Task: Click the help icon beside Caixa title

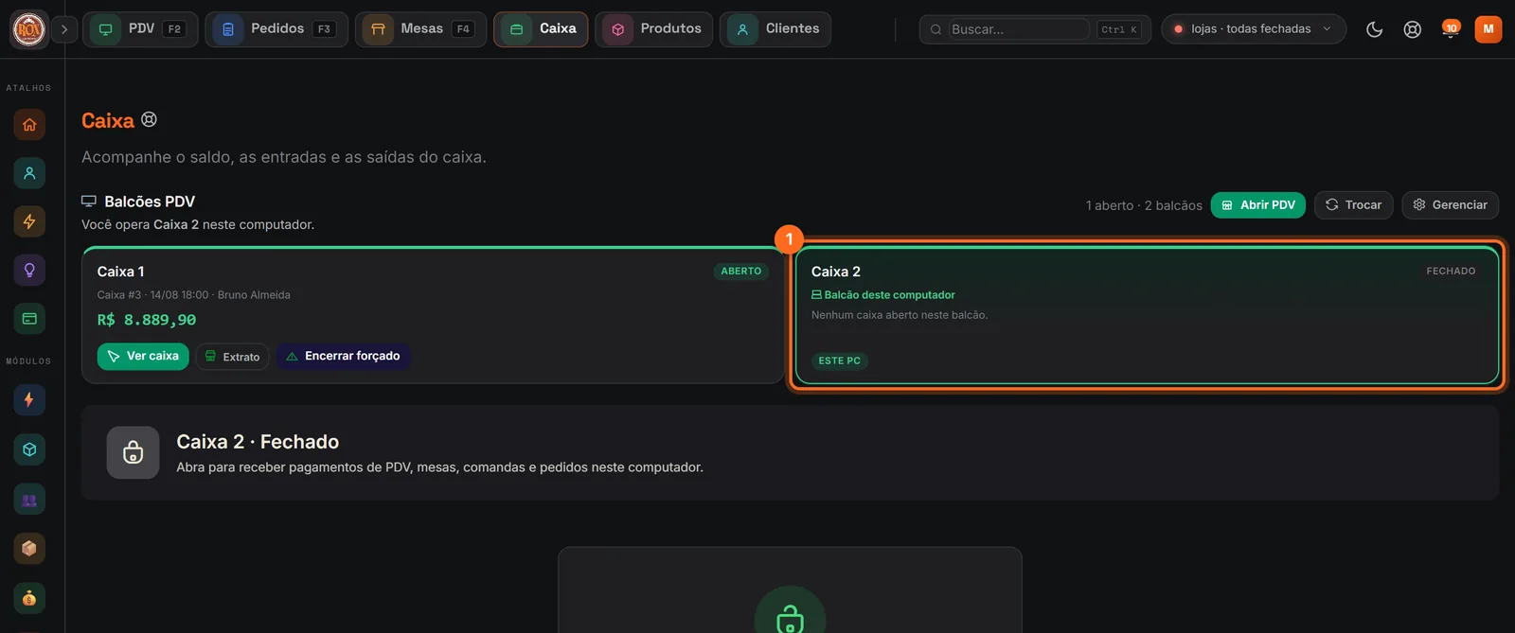Action: [x=149, y=119]
